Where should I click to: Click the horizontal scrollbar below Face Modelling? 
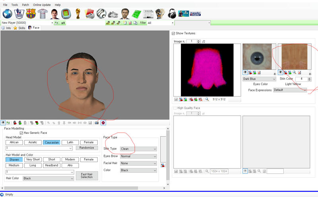pyautogui.click(x=71, y=188)
